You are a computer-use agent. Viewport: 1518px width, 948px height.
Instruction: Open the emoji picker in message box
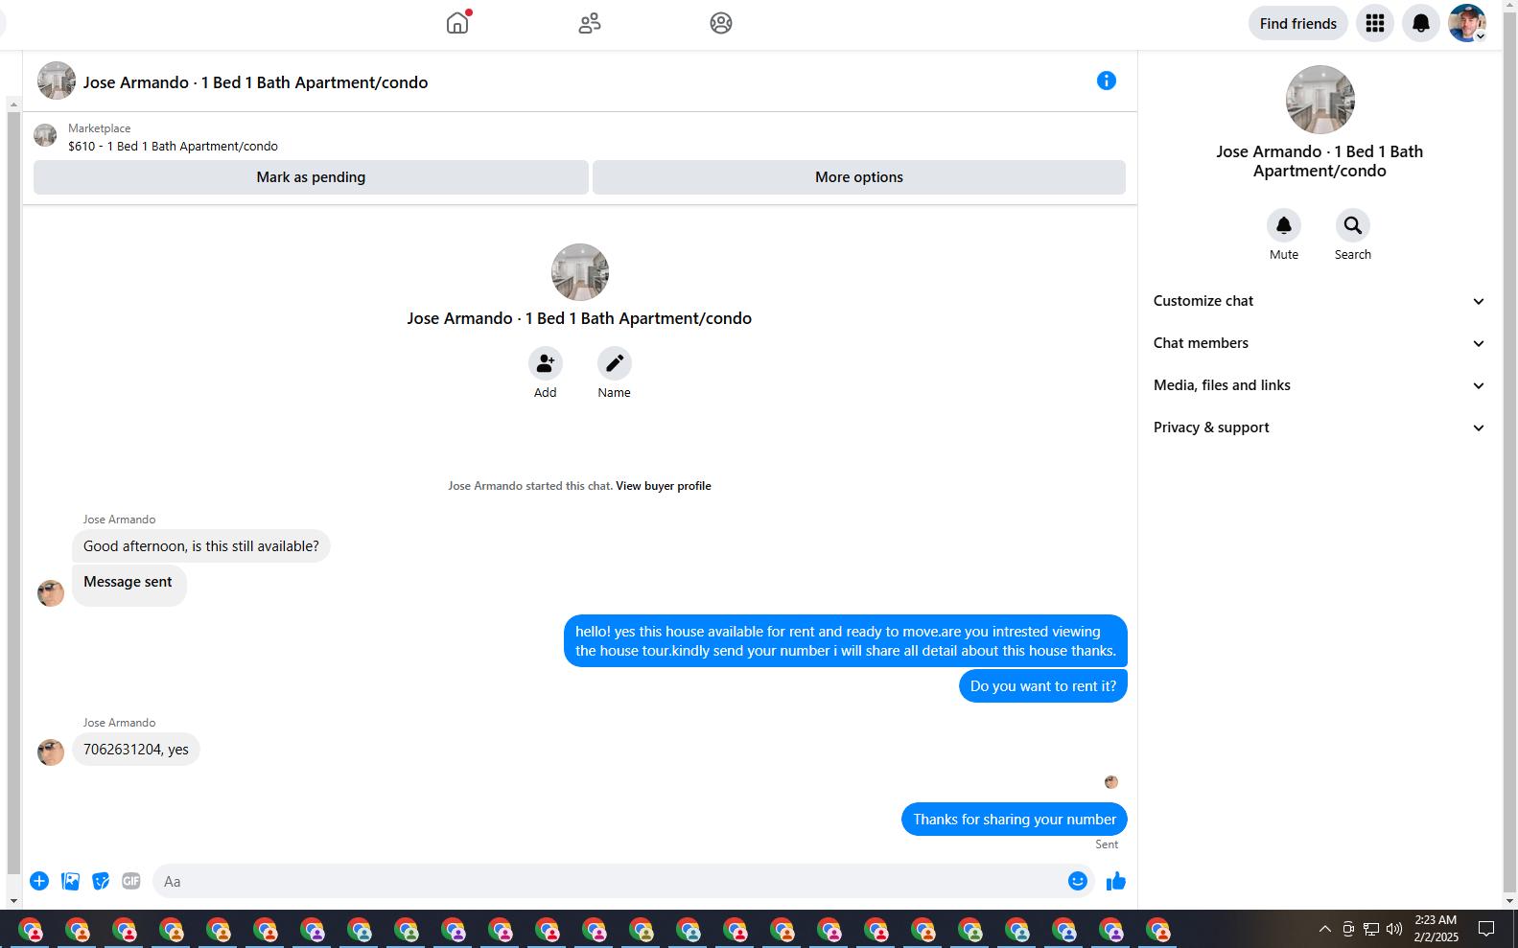pos(1078,881)
